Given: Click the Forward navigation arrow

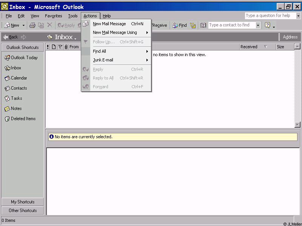Looking at the screenshot, I should pyautogui.click(x=23, y=37).
